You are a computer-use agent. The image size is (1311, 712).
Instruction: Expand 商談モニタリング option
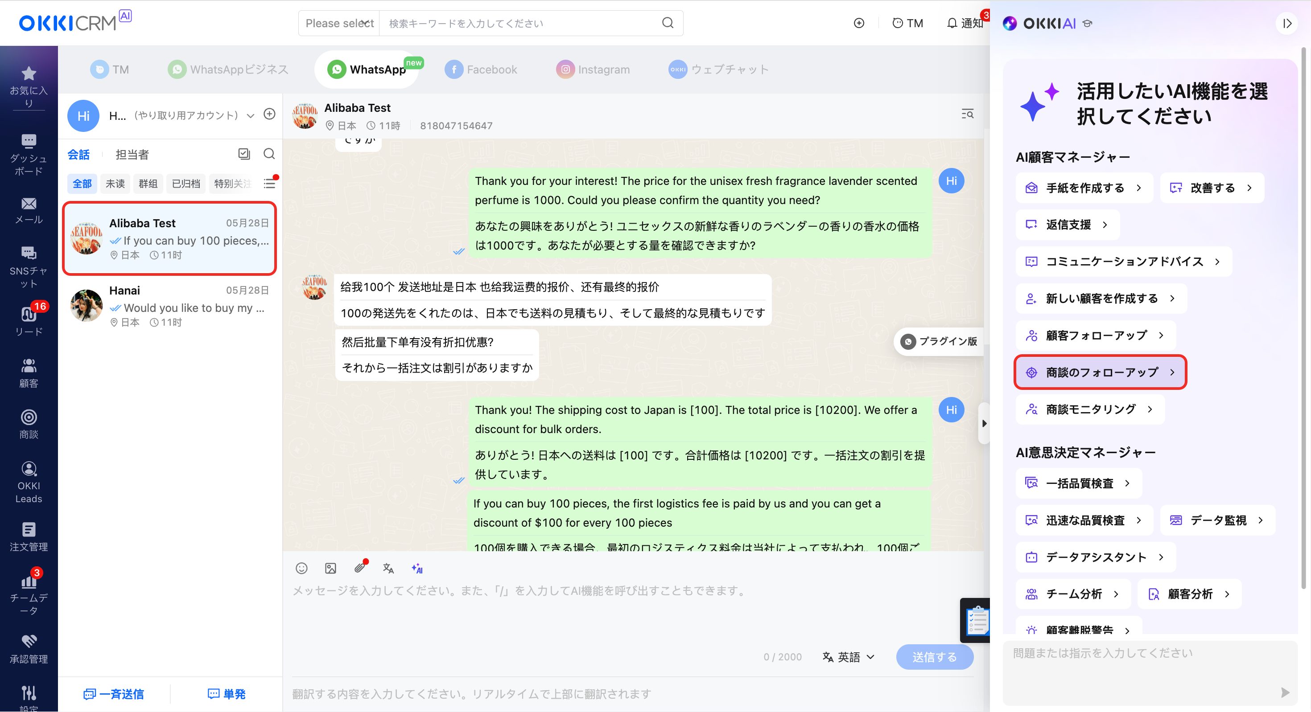1090,409
